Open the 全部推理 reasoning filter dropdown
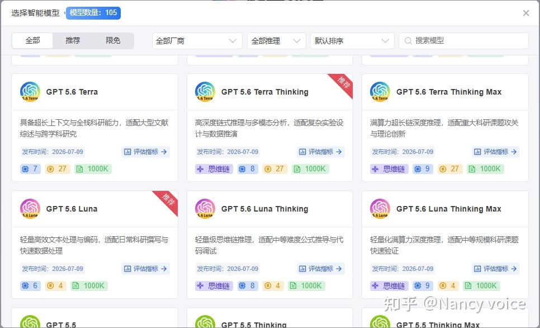This screenshot has height=328, width=540. [x=277, y=41]
